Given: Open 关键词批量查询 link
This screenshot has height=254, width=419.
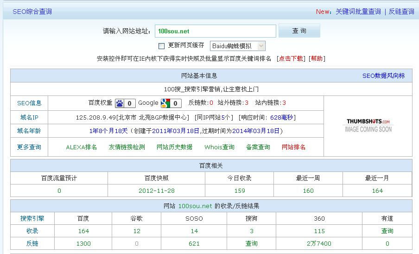Looking at the screenshot, I should [358, 12].
